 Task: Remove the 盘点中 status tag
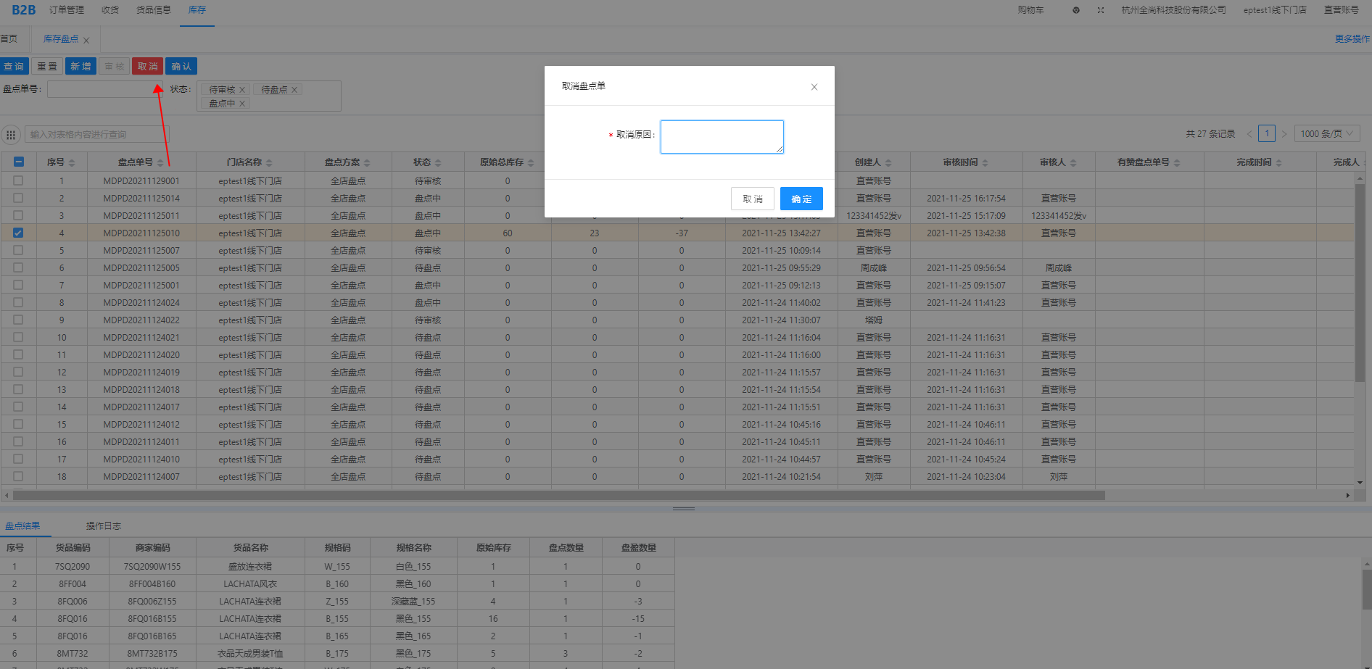click(242, 104)
